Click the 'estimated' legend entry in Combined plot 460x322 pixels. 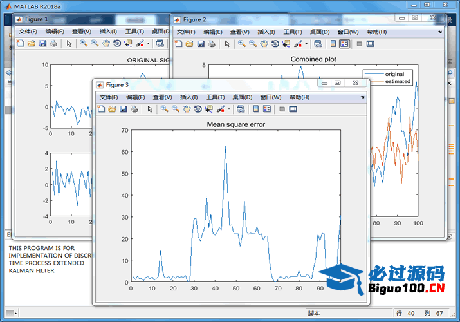tap(398, 81)
